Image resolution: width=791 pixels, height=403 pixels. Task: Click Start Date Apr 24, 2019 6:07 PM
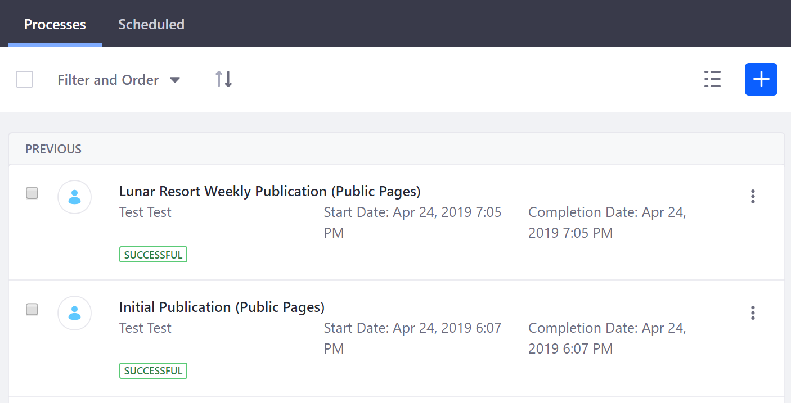coord(413,338)
